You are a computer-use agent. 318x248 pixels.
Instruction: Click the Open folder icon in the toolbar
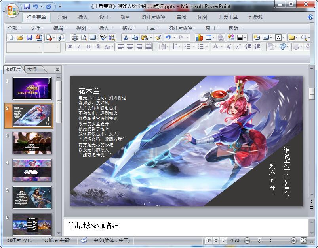click(20, 38)
